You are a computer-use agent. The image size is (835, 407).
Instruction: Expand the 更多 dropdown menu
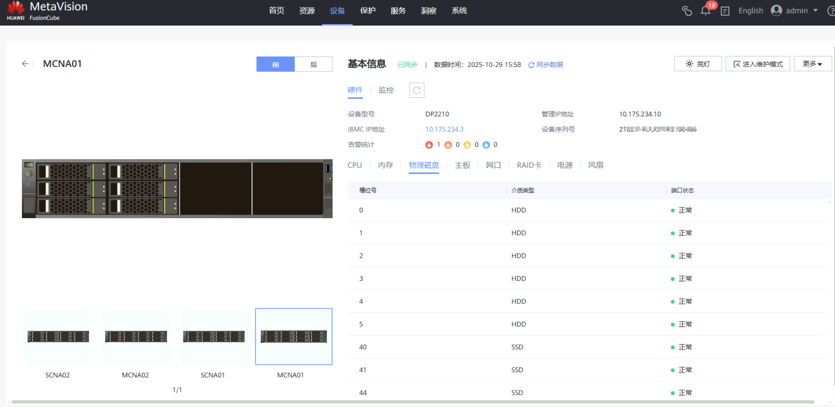(x=812, y=64)
